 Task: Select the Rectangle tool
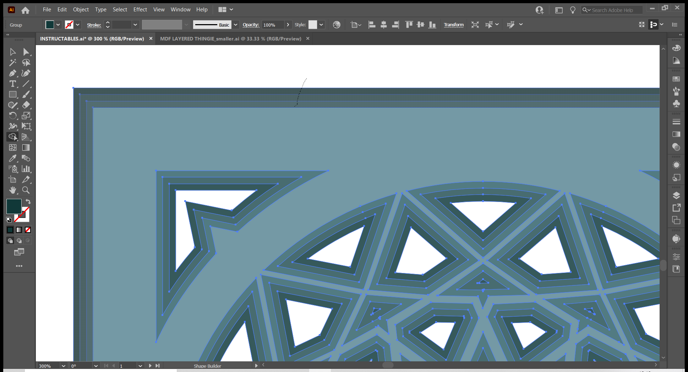13,95
